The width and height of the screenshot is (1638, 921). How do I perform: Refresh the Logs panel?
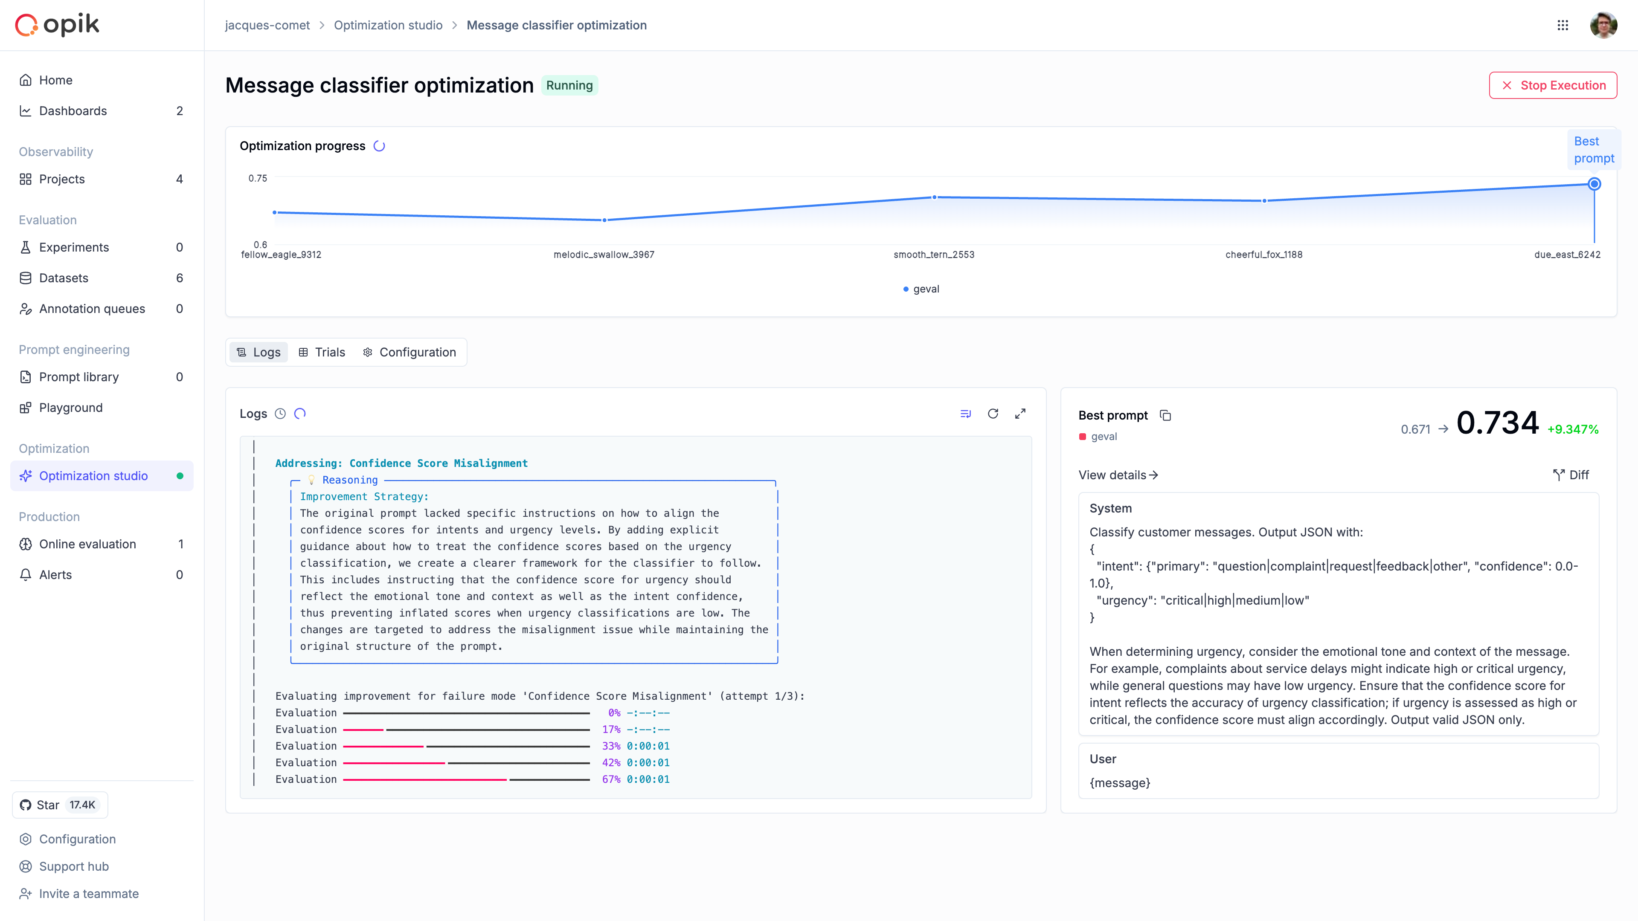993,413
